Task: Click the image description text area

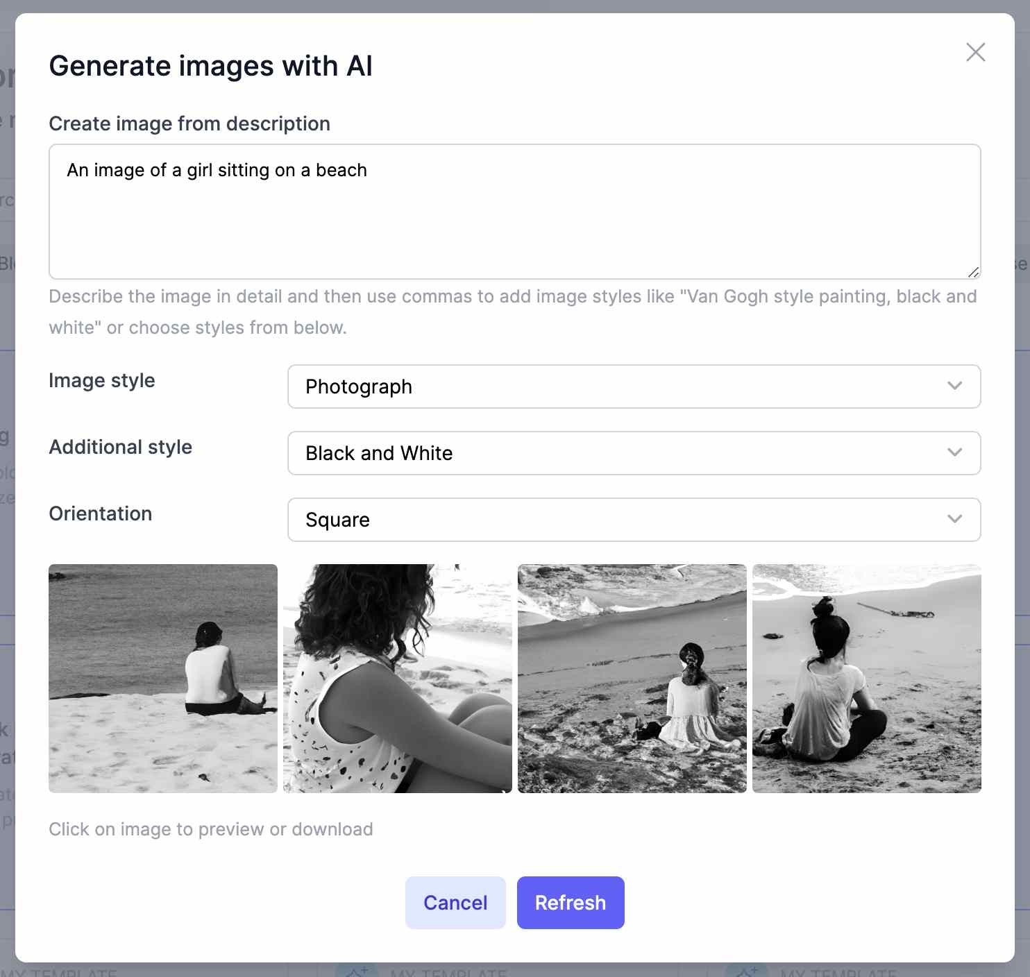Action: [514, 212]
